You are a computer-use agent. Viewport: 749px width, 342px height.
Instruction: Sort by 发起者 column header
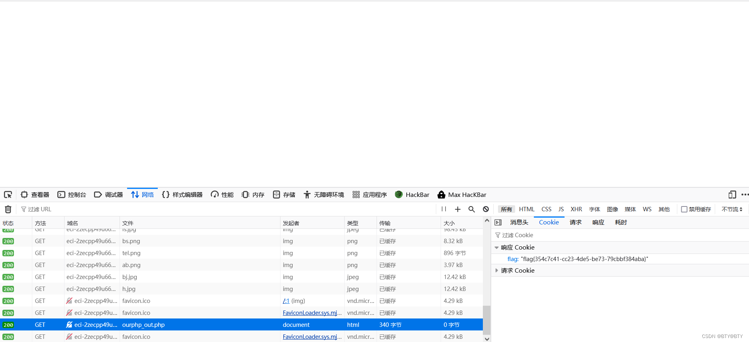point(312,223)
